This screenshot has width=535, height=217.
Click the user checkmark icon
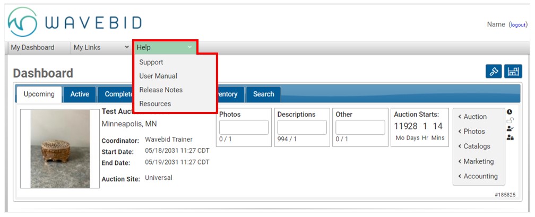pyautogui.click(x=510, y=128)
